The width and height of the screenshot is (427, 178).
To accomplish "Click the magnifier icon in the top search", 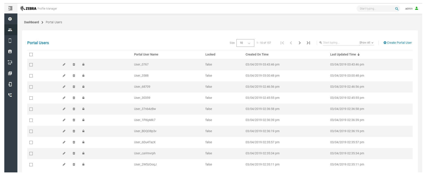I will pos(396,9).
